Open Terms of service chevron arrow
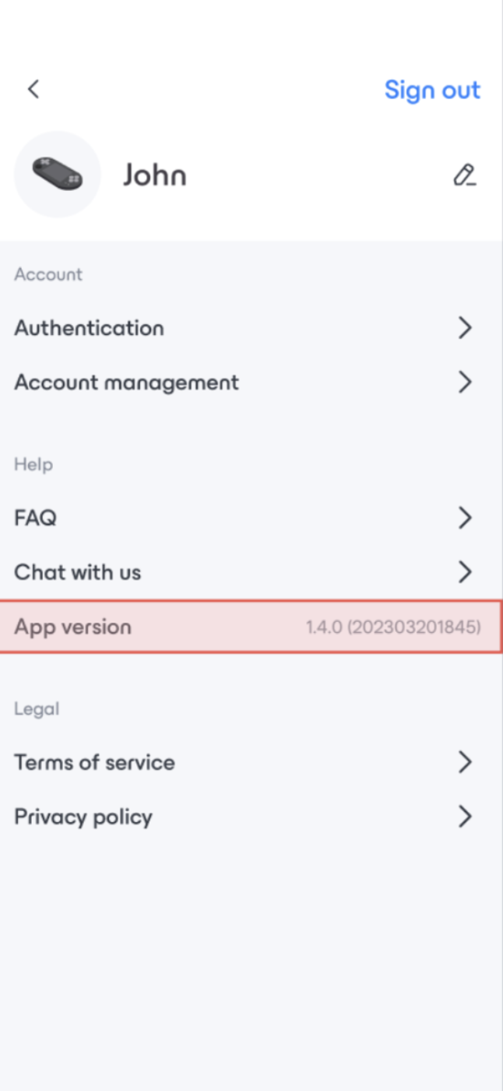 465,762
